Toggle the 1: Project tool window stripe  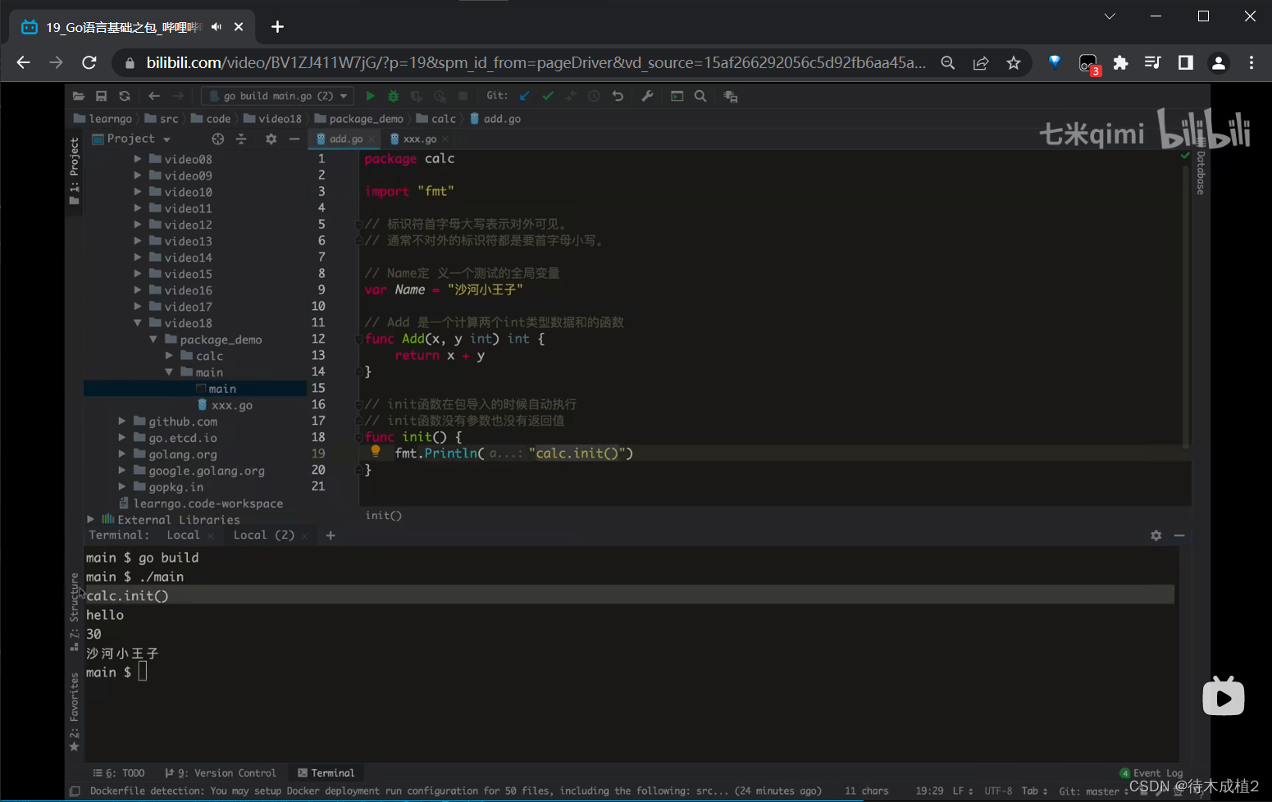[75, 171]
